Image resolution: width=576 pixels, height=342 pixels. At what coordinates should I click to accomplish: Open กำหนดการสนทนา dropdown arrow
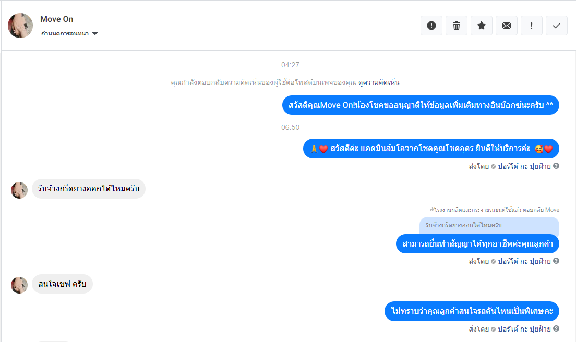click(x=95, y=33)
